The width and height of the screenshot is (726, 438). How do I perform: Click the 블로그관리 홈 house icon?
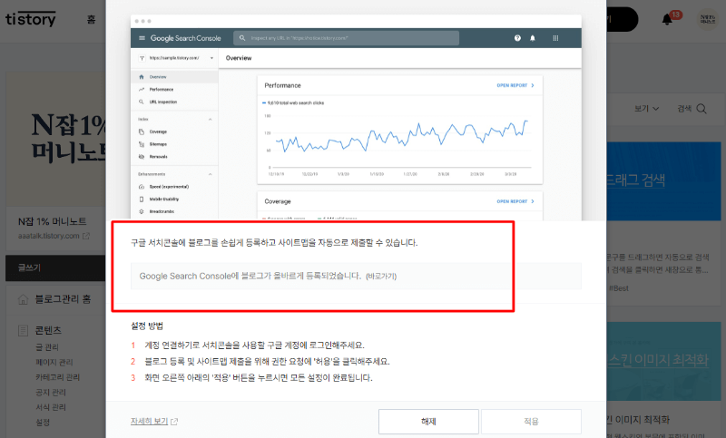coord(23,299)
